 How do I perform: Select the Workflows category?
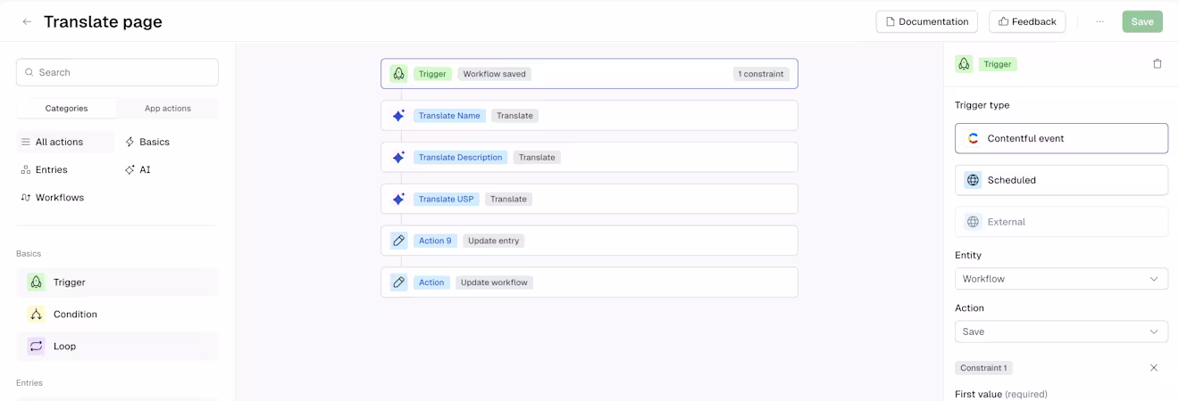52,198
